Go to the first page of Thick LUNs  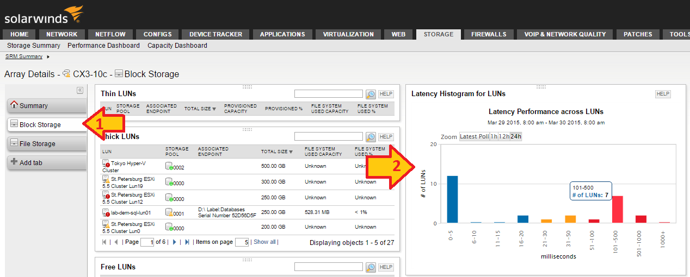tap(104, 242)
